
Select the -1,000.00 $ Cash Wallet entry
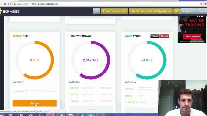[142, 102]
